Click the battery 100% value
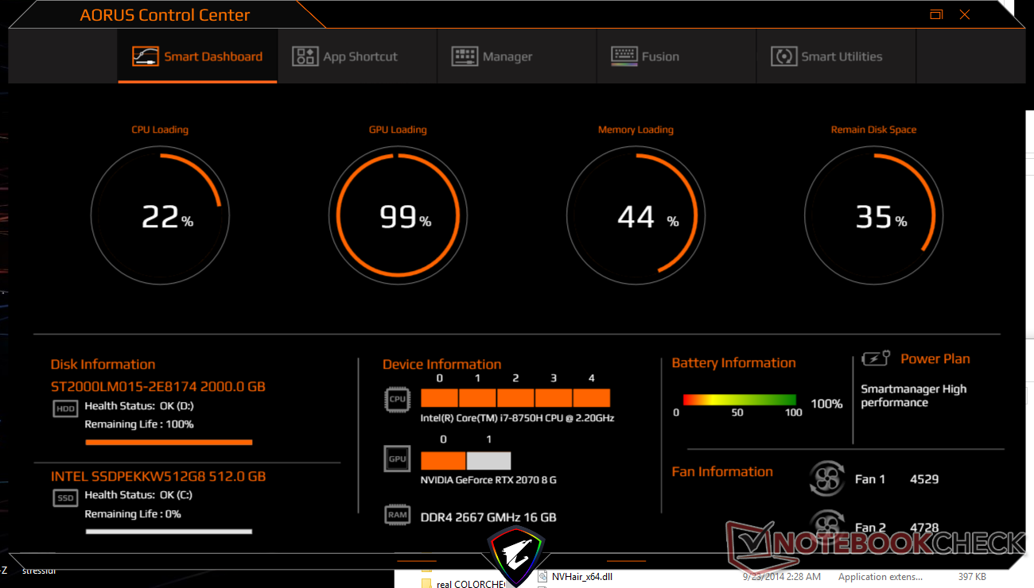The image size is (1034, 588). 826,404
